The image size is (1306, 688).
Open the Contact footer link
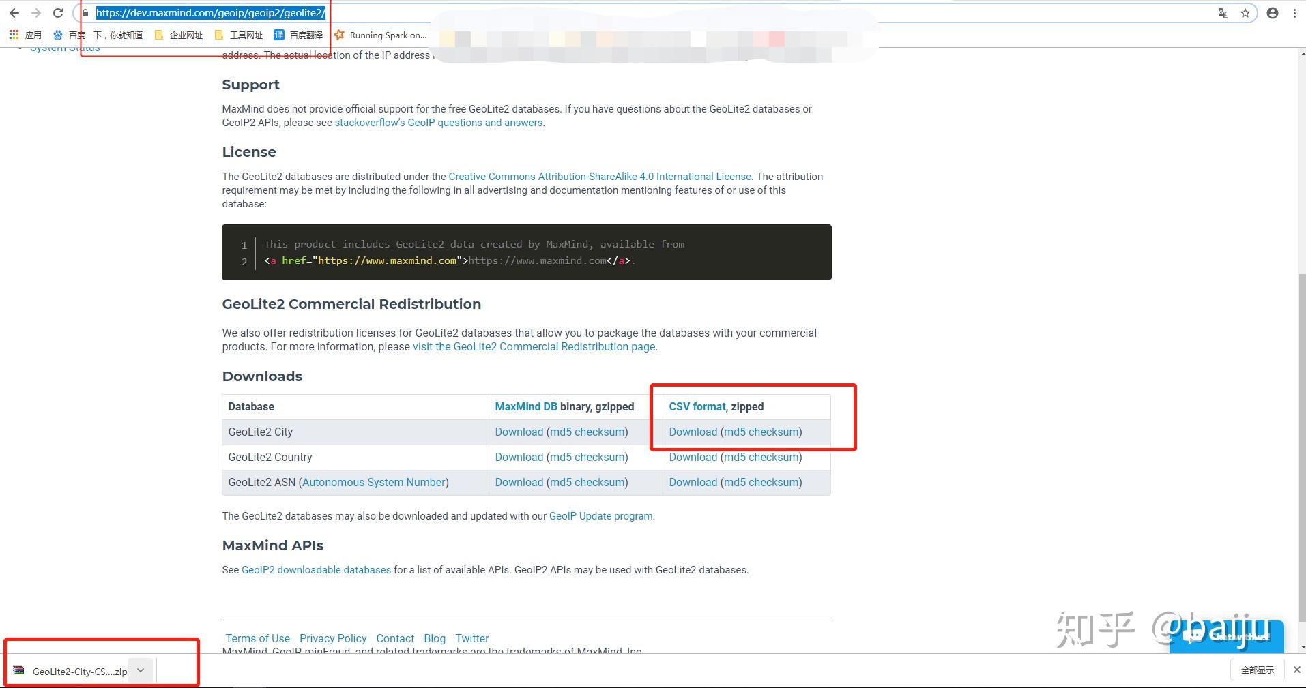(x=395, y=639)
